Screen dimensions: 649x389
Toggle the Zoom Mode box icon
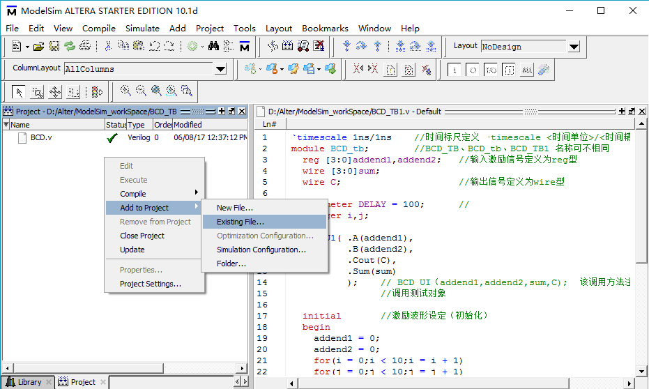(x=37, y=92)
